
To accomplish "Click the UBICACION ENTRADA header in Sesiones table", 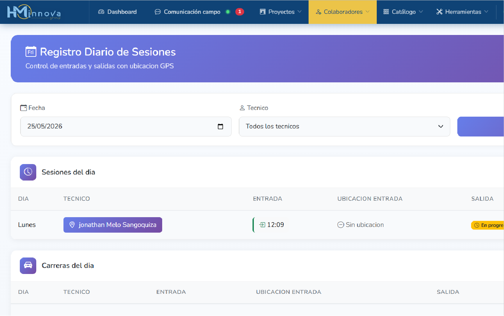I will click(370, 199).
